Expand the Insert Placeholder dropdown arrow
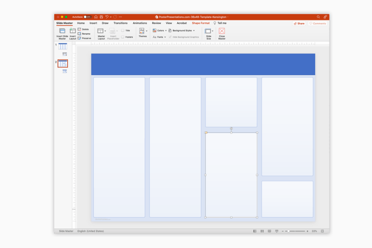The image size is (372, 248). tap(117, 31)
